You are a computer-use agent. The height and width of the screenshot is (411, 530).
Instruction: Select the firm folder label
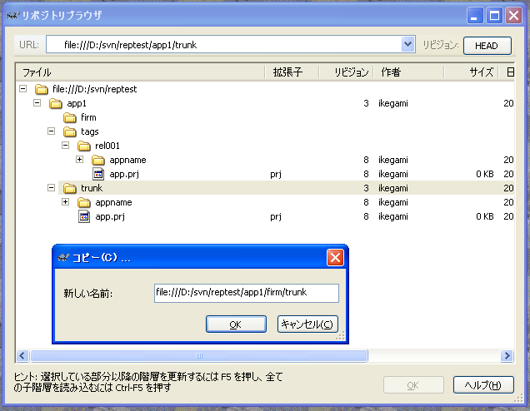pyautogui.click(x=88, y=118)
